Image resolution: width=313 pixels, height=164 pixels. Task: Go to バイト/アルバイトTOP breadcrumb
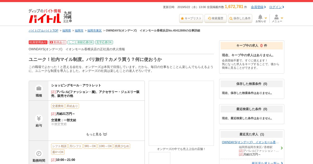point(44,31)
